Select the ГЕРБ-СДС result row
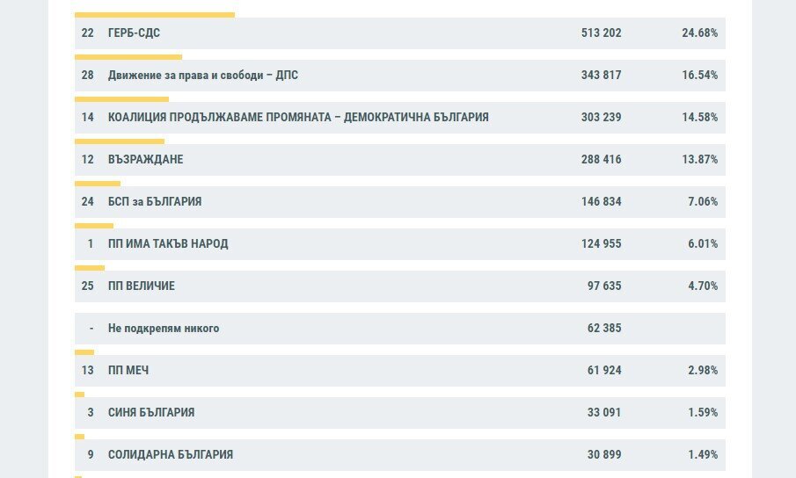Screen dimensions: 796x478 (x=400, y=33)
